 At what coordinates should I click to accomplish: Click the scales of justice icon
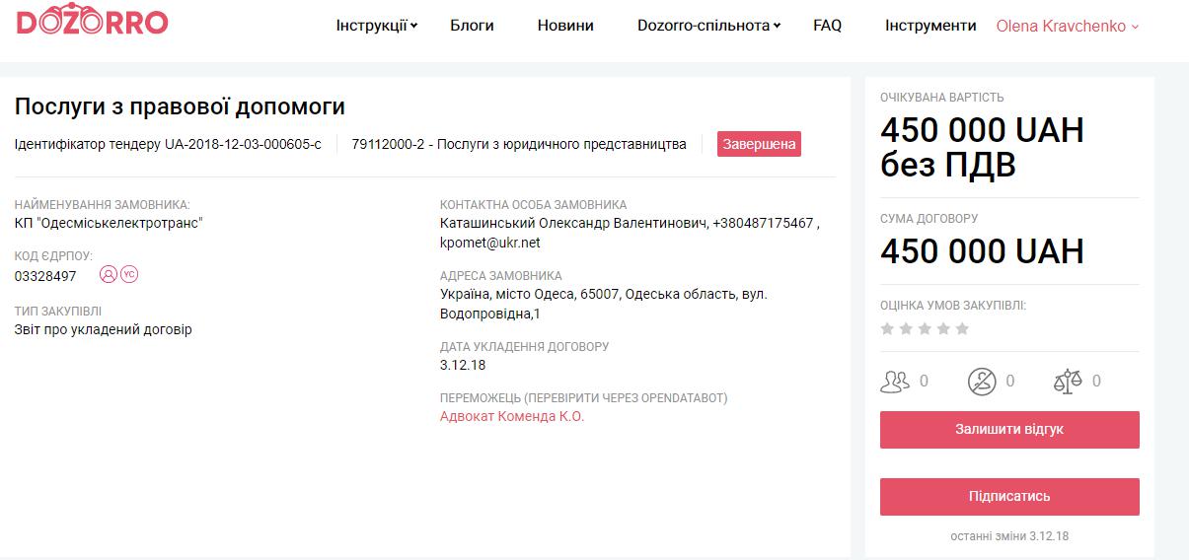coord(1068,382)
